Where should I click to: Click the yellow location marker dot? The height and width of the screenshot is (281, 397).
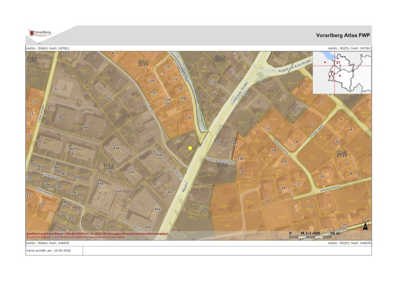pyautogui.click(x=190, y=148)
